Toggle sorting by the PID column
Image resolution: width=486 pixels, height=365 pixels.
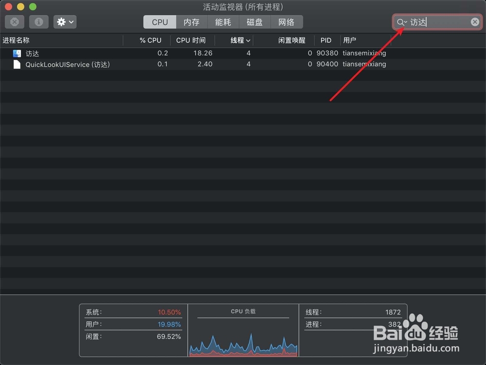click(x=326, y=40)
